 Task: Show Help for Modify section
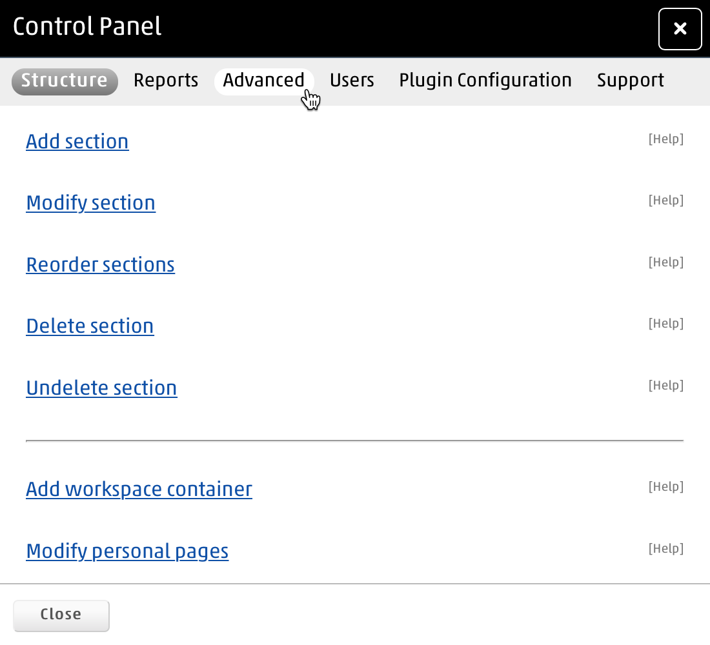pos(665,200)
